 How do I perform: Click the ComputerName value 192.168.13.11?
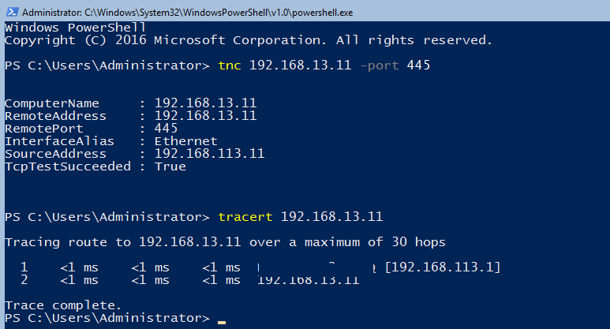(x=205, y=103)
